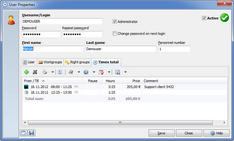Click the Price column header
234x141 pixels.
tap(129, 81)
